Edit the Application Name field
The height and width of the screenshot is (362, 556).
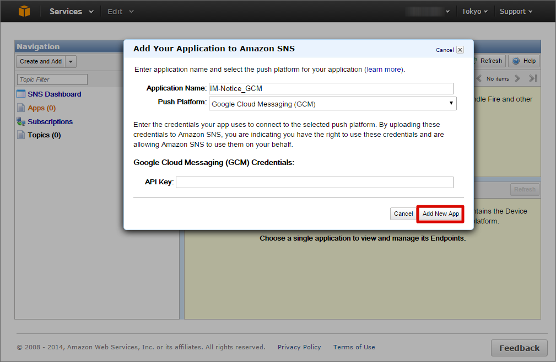click(x=331, y=88)
